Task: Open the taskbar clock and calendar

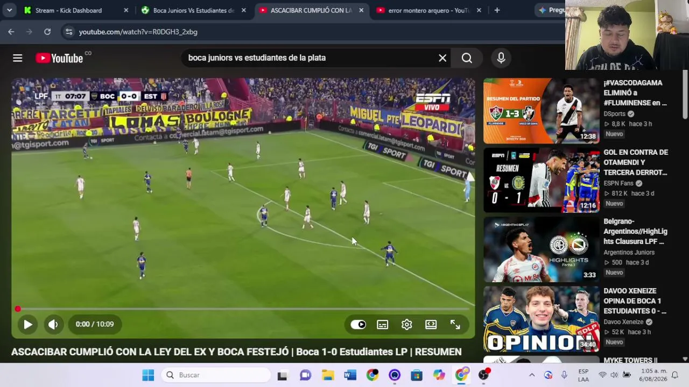Action: pyautogui.click(x=653, y=375)
